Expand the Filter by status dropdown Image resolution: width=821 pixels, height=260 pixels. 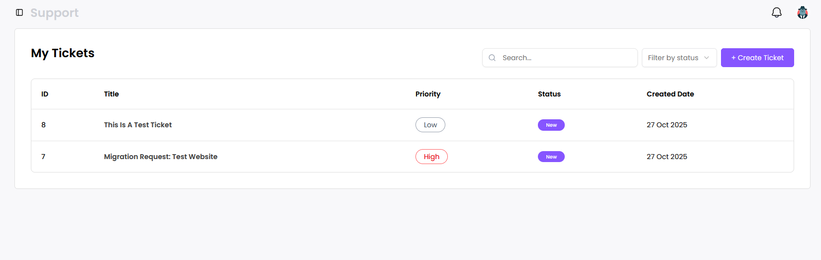(x=679, y=58)
